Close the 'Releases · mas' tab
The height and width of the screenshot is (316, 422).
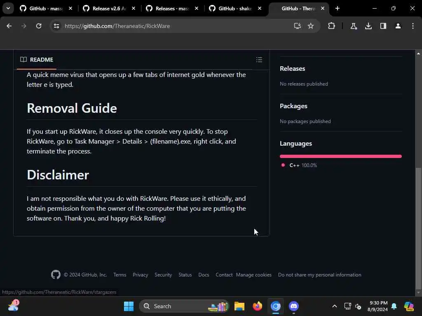[x=197, y=8]
